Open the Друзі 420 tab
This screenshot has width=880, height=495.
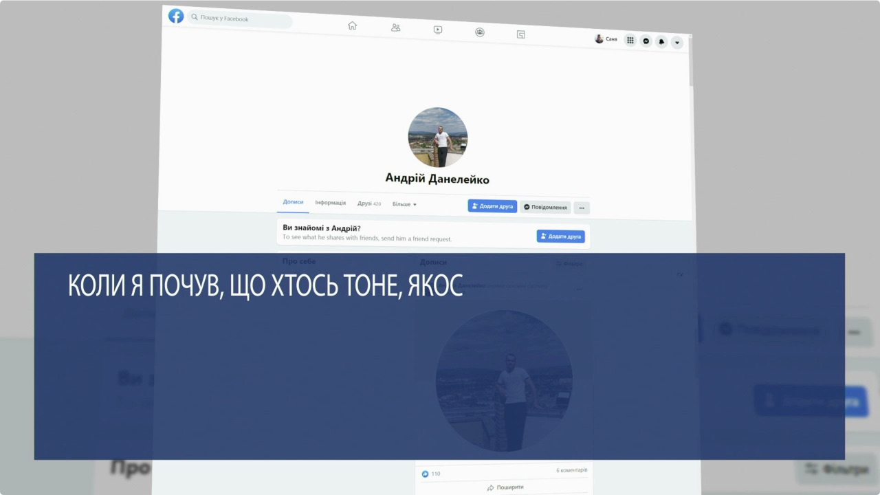tap(369, 203)
